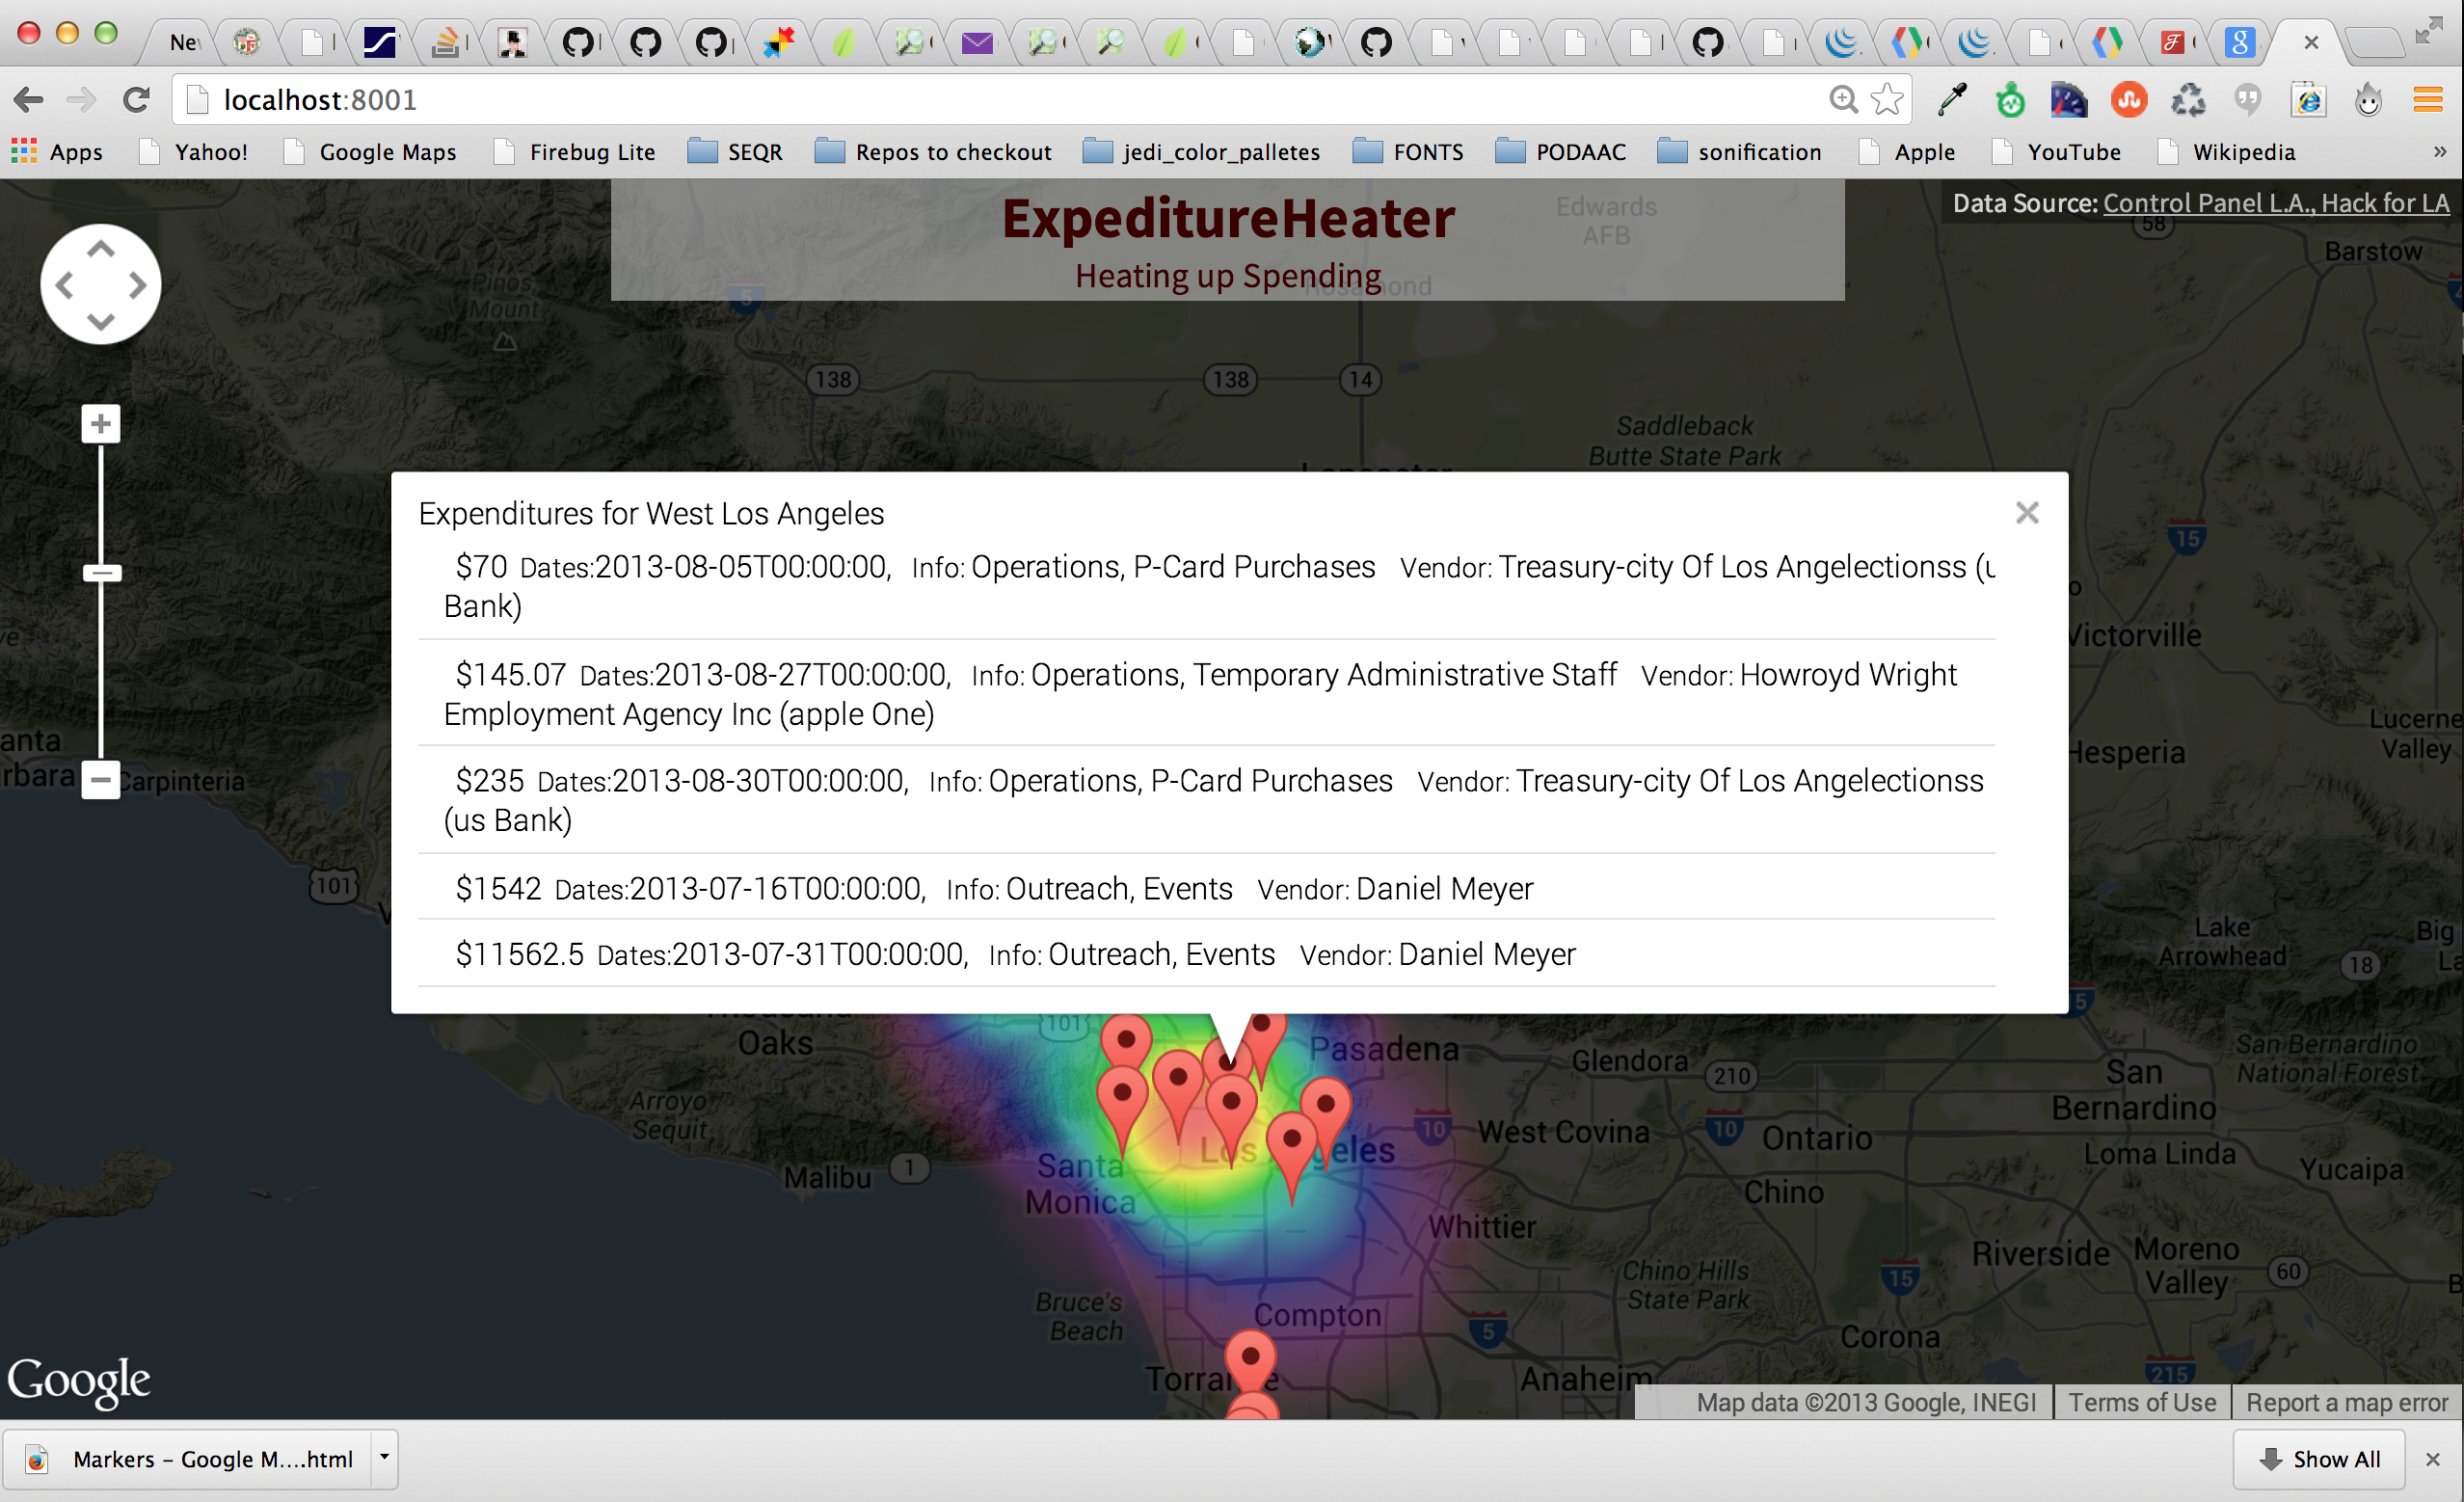The width and height of the screenshot is (2464, 1502).
Task: Click the map zoom out minus button
Action: click(100, 779)
